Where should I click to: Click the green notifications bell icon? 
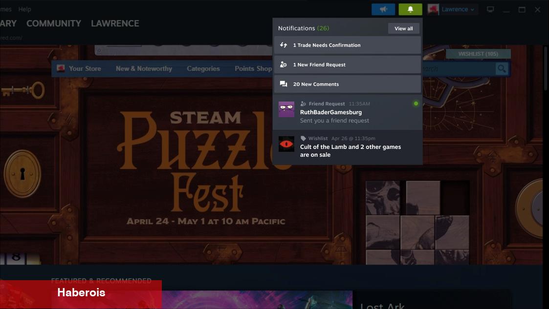click(x=410, y=9)
